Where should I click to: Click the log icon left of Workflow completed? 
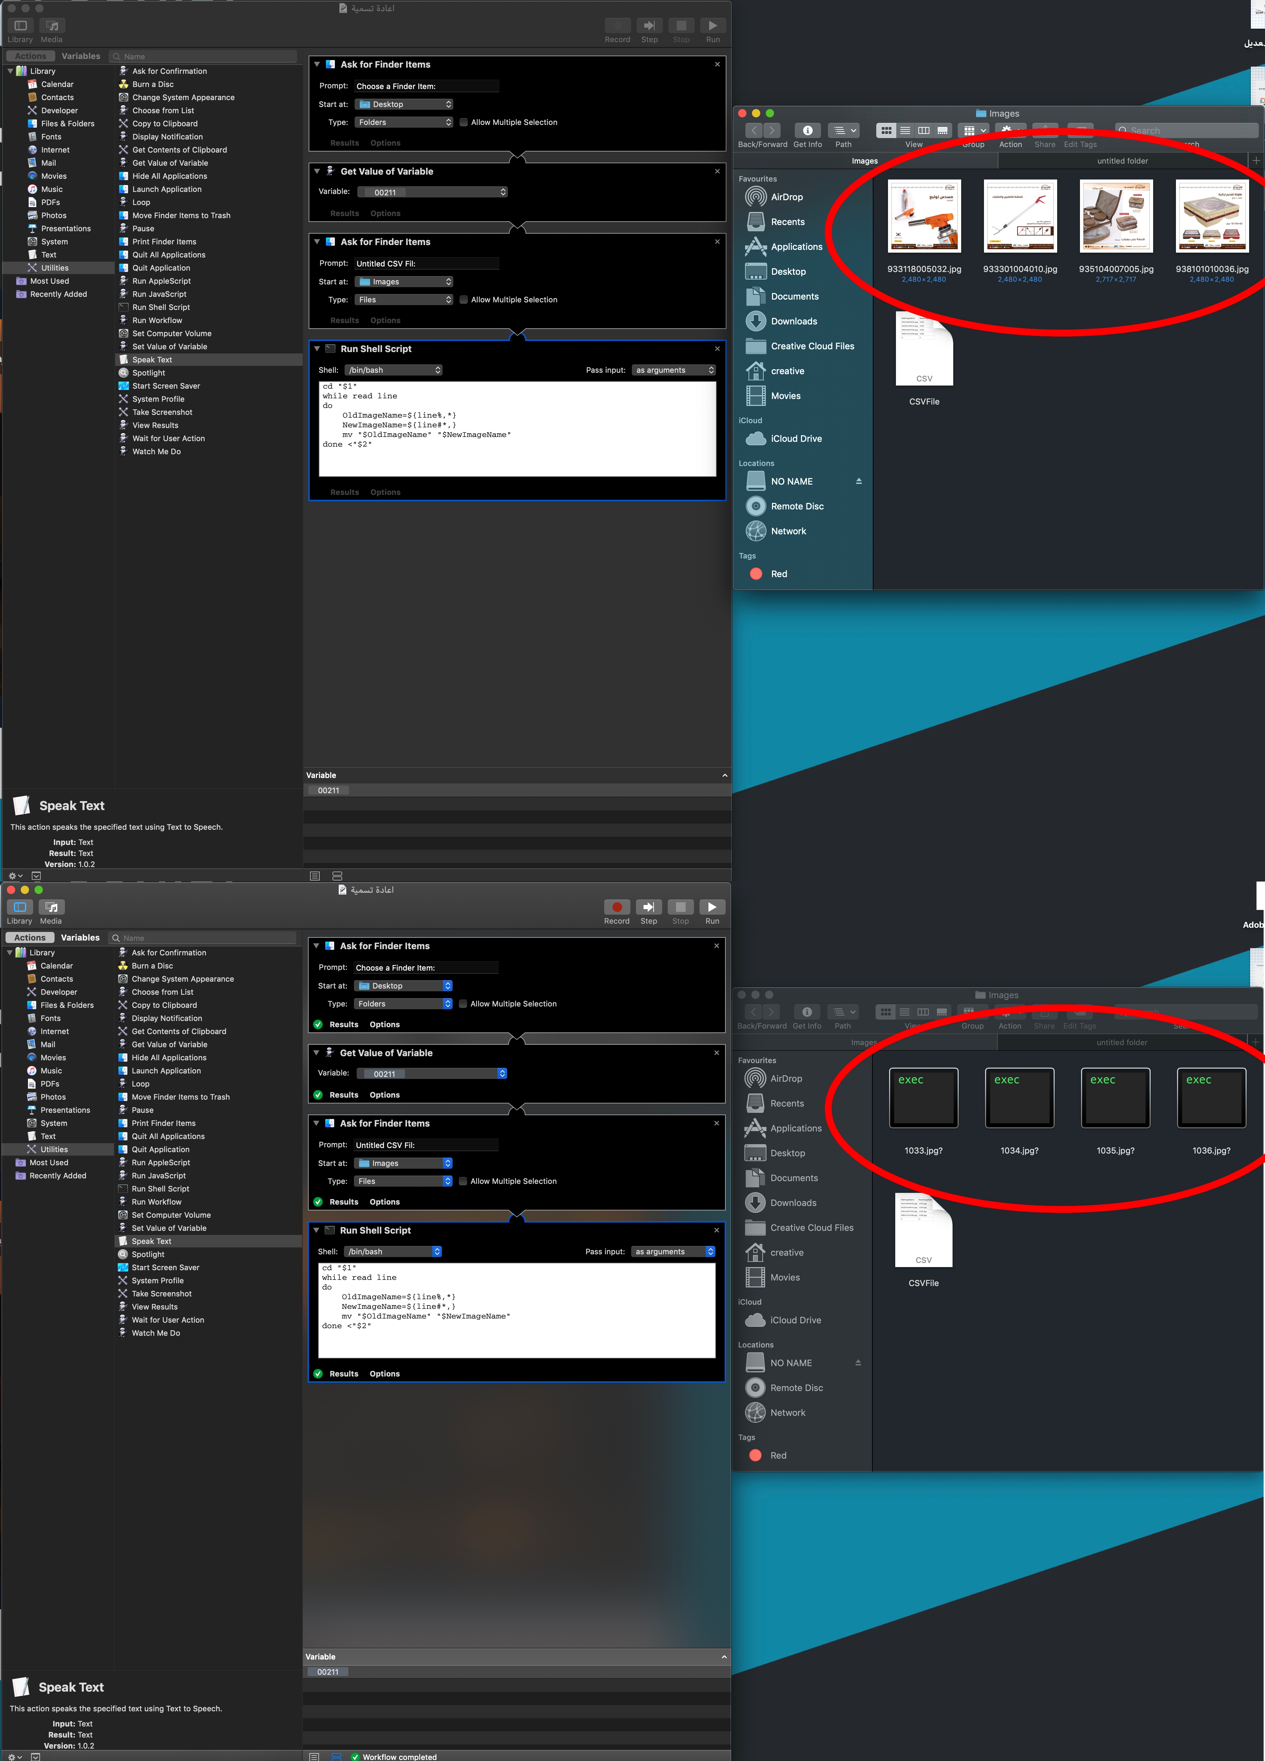tap(315, 1757)
